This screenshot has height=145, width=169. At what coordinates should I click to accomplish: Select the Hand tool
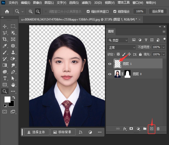pyautogui.click(x=13, y=85)
